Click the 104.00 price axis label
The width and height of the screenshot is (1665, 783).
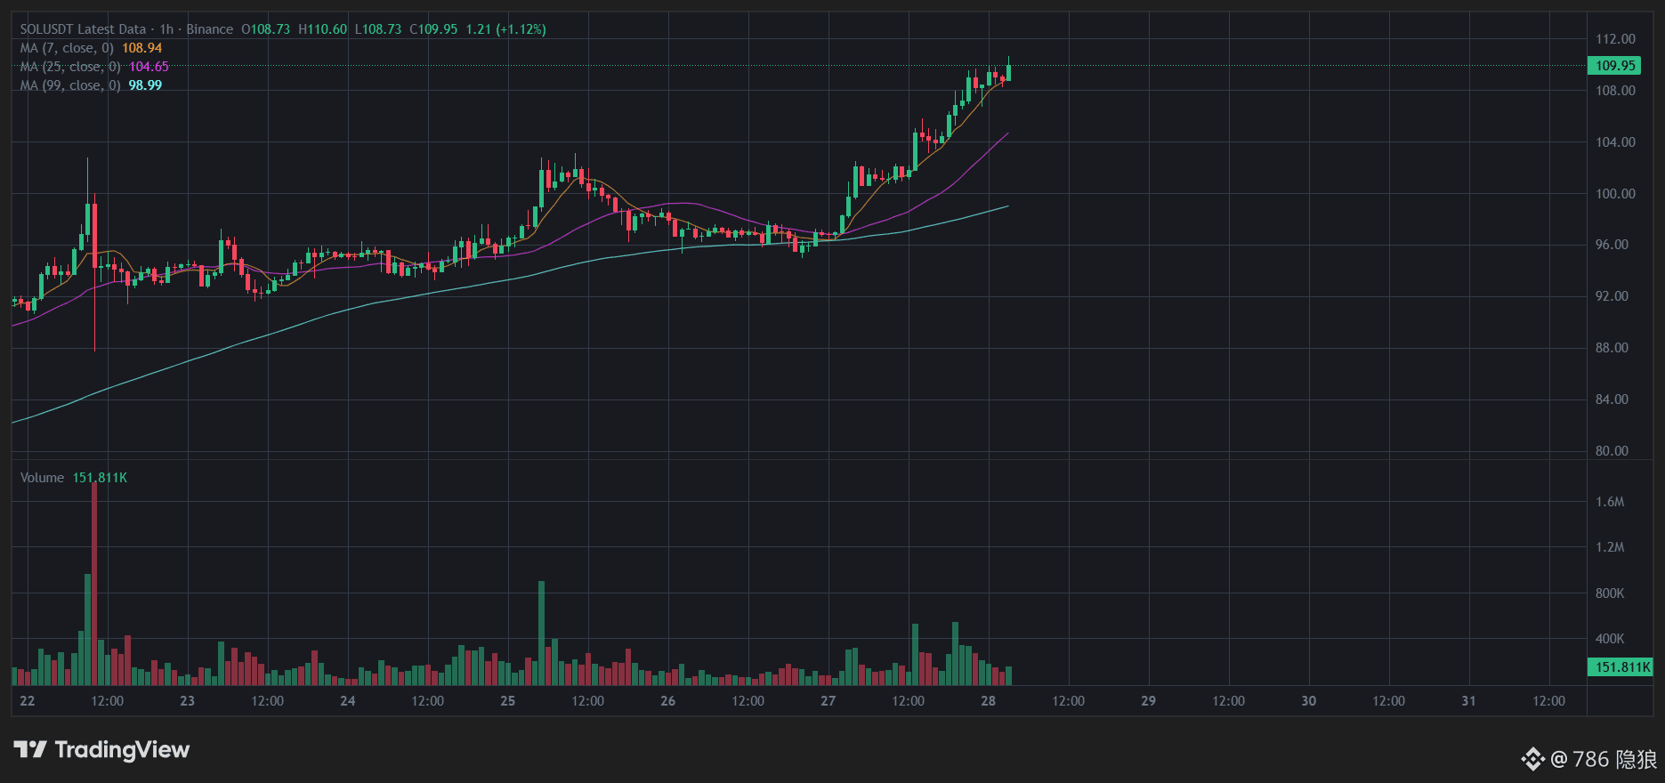(1615, 142)
